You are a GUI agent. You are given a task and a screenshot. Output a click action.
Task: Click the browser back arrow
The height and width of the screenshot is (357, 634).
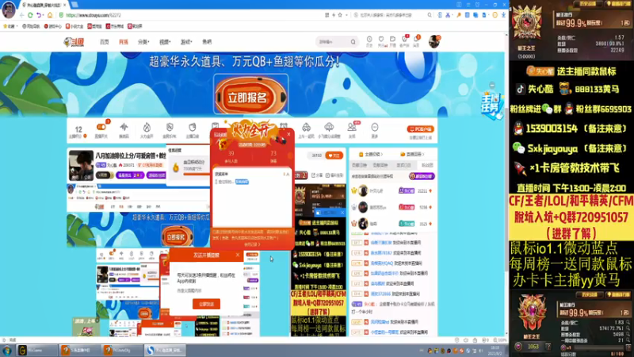click(22, 15)
